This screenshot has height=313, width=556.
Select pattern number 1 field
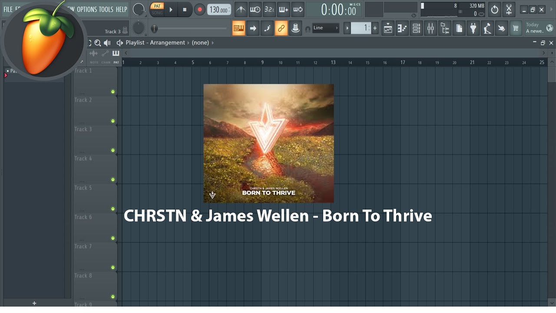pos(361,28)
